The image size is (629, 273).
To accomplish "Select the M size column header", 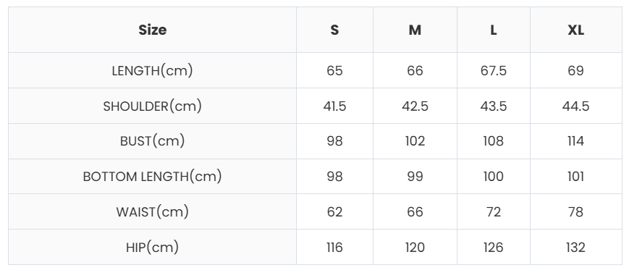I will (415, 30).
